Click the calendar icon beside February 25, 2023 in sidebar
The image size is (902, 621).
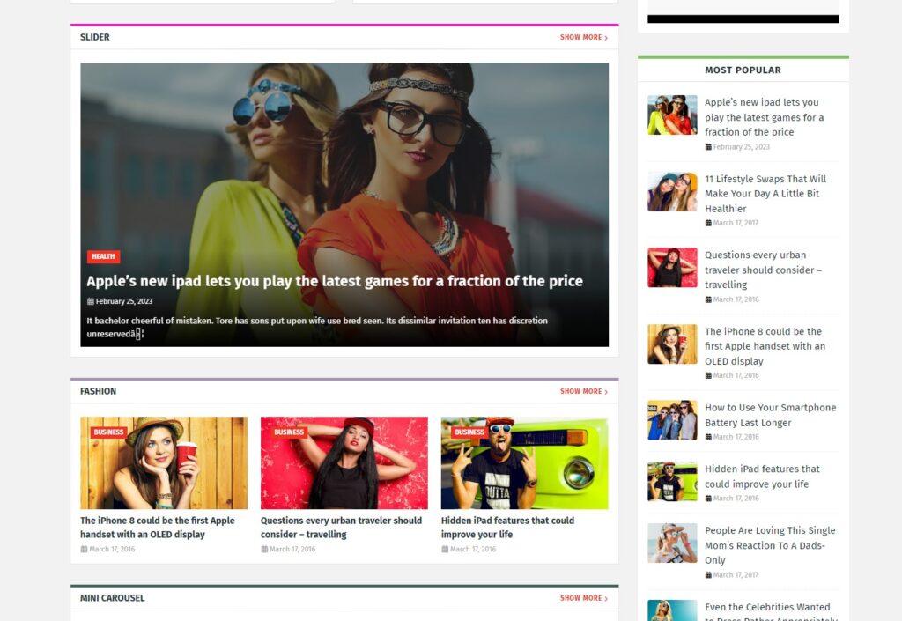coord(710,146)
